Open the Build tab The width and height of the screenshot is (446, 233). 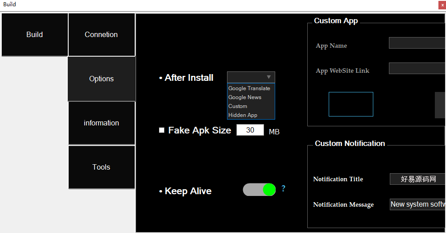[35, 35]
